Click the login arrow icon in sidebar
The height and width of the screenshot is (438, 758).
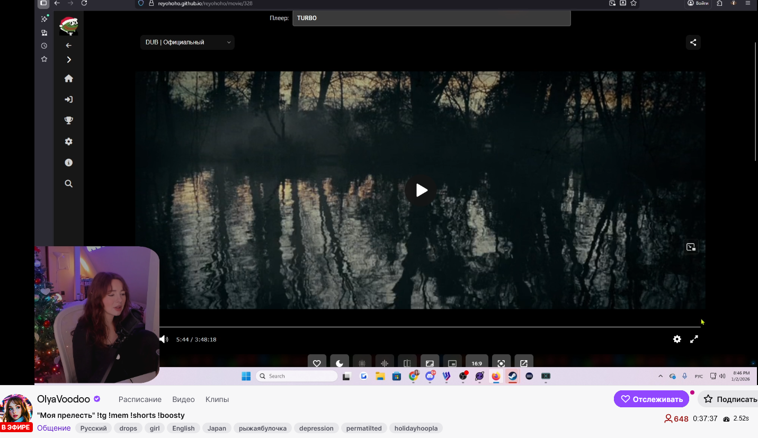coord(68,100)
